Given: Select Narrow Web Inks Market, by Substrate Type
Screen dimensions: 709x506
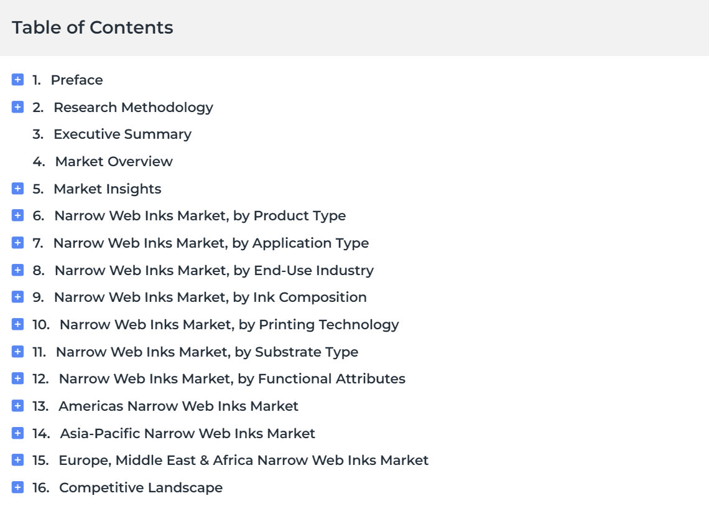Looking at the screenshot, I should click(x=206, y=352).
